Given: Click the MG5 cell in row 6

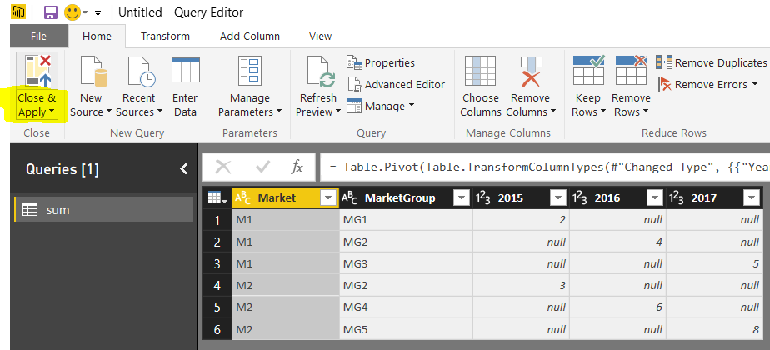Looking at the screenshot, I should click(406, 329).
